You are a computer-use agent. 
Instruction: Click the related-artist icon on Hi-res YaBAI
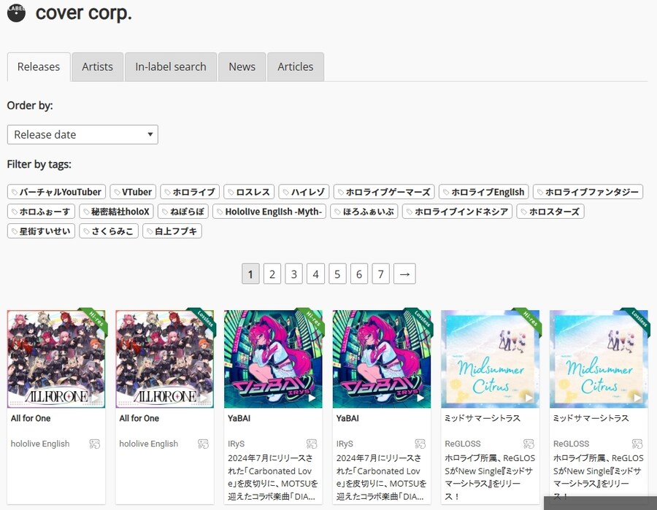click(312, 444)
